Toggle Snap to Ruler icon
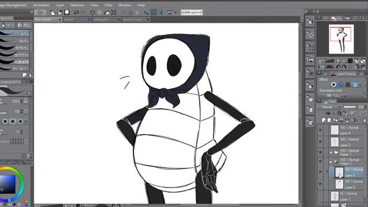The width and height of the screenshot is (368, 207). click(146, 13)
